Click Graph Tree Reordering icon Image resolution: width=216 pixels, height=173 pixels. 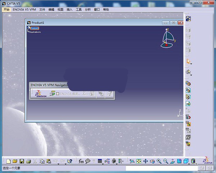(x=188, y=124)
